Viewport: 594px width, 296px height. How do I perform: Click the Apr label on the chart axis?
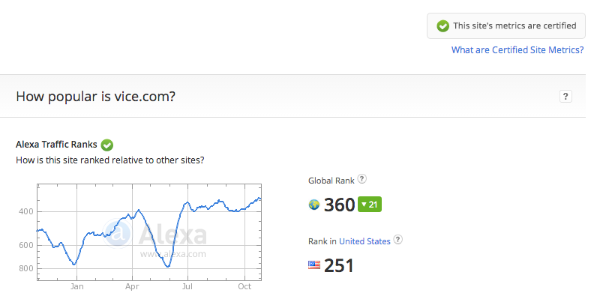132,286
